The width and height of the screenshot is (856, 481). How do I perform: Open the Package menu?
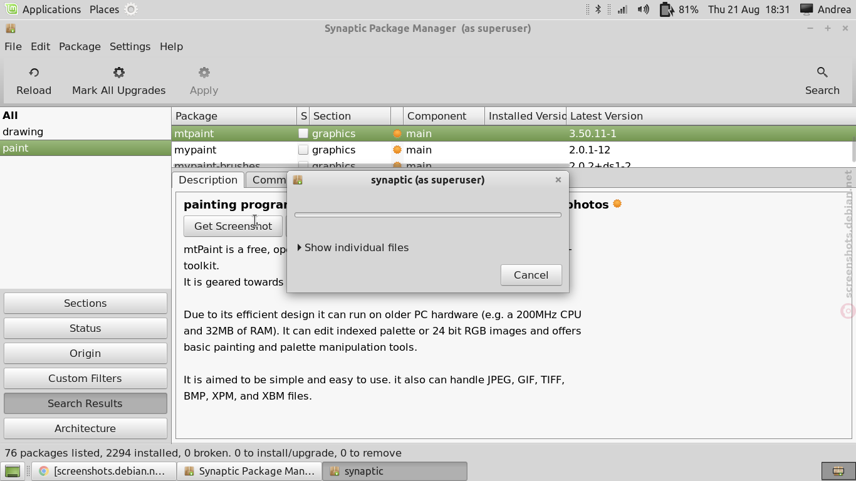[x=80, y=46]
